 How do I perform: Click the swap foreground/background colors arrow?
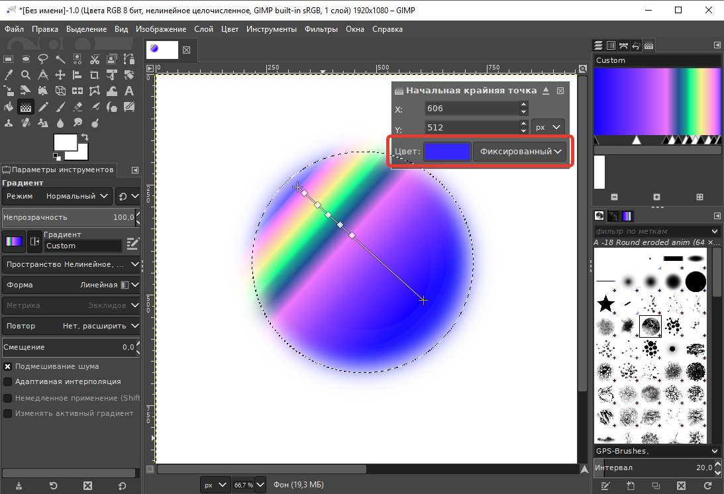click(84, 137)
